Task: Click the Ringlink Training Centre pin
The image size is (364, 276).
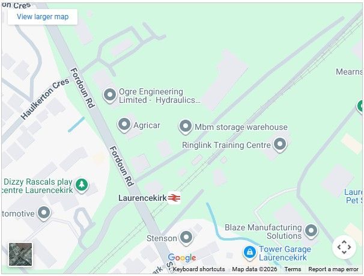Action: [x=280, y=144]
